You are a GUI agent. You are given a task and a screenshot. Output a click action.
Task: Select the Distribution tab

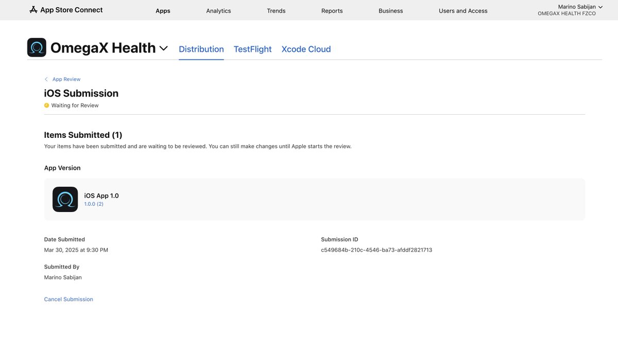pyautogui.click(x=201, y=49)
